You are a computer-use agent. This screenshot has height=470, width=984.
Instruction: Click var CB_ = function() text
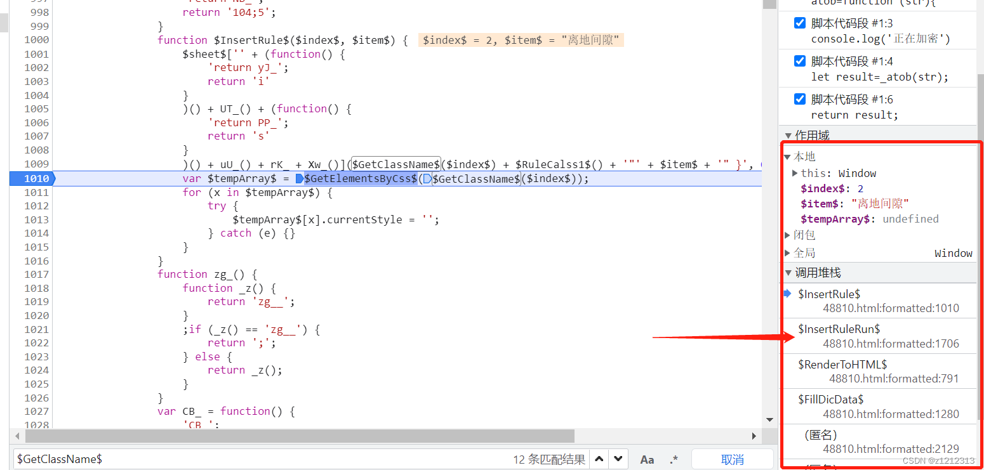click(x=227, y=411)
